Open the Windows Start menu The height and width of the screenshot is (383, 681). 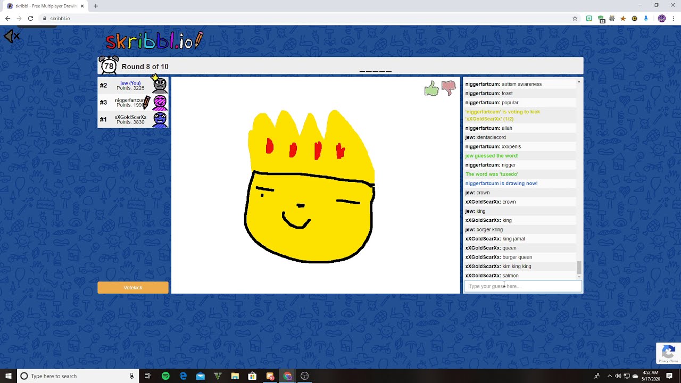click(9, 376)
